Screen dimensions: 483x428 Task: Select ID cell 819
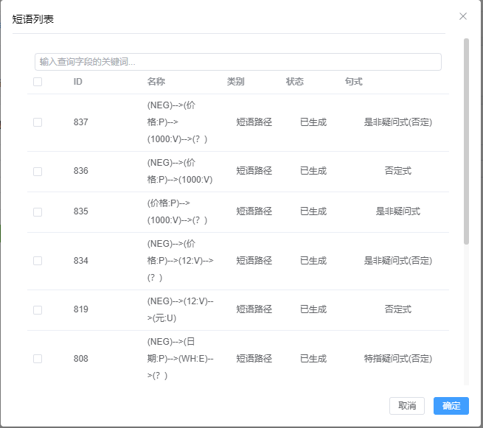[x=80, y=309]
